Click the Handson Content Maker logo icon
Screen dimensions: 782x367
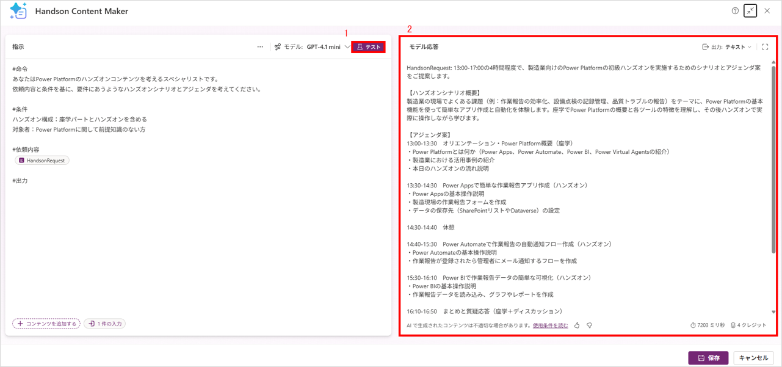pyautogui.click(x=18, y=11)
